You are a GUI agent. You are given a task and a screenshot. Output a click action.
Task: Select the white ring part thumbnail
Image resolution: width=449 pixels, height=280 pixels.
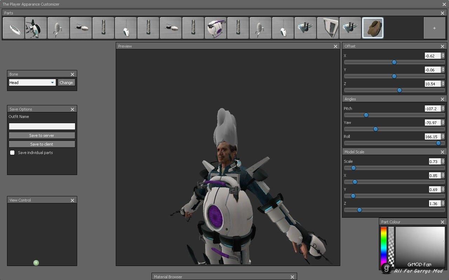pos(13,28)
